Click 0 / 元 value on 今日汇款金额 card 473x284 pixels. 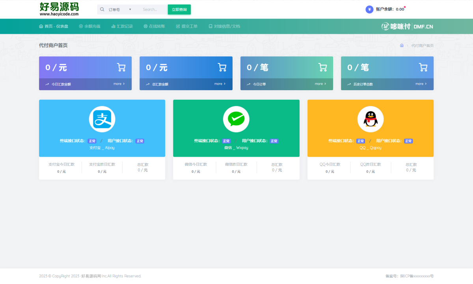click(56, 67)
